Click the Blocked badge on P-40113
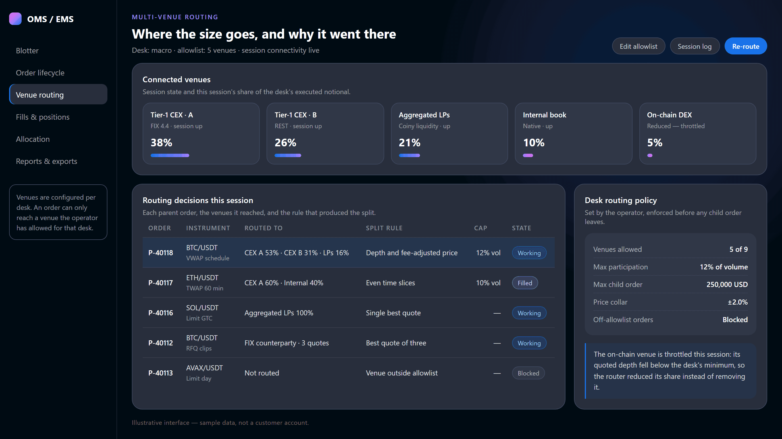 point(528,373)
